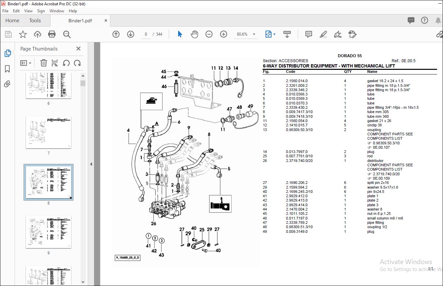
Task: Open the chat notifications icon
Action: (411, 20)
